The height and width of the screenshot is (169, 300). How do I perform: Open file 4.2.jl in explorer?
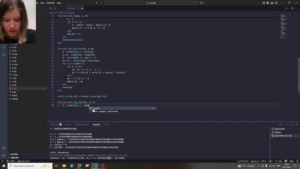pos(27,47)
